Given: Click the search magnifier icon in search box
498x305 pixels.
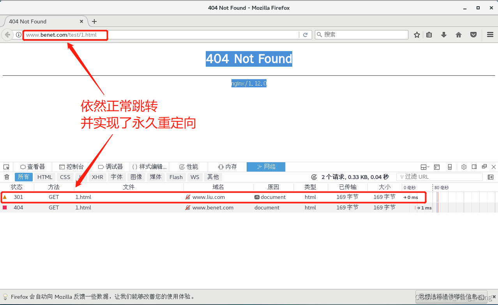Looking at the screenshot, I should pyautogui.click(x=320, y=35).
